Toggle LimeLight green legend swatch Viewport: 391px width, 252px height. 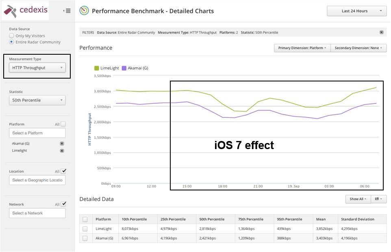point(96,68)
